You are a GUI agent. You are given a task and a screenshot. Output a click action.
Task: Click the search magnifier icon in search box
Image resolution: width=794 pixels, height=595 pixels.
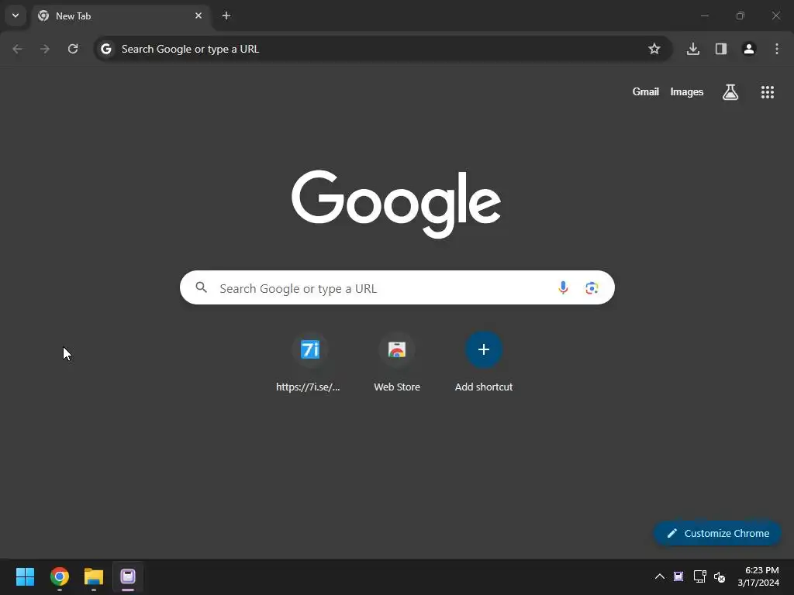click(202, 288)
